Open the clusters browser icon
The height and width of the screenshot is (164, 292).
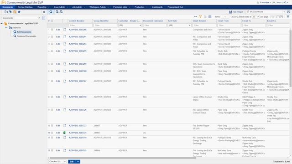pyautogui.click(x=19, y=12)
